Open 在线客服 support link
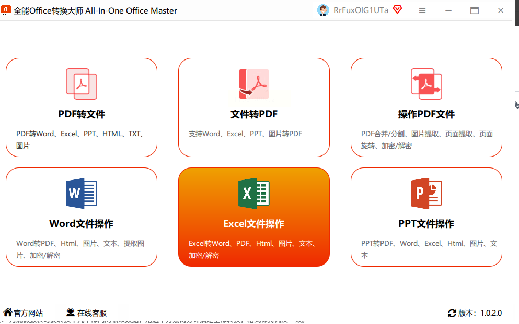519x324 pixels. (92, 313)
